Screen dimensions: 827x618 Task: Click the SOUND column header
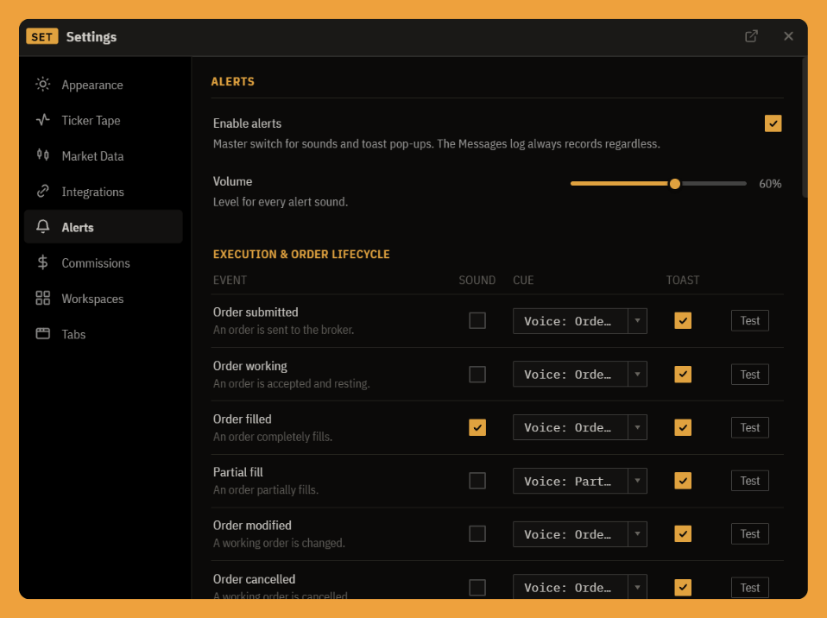pyautogui.click(x=477, y=280)
